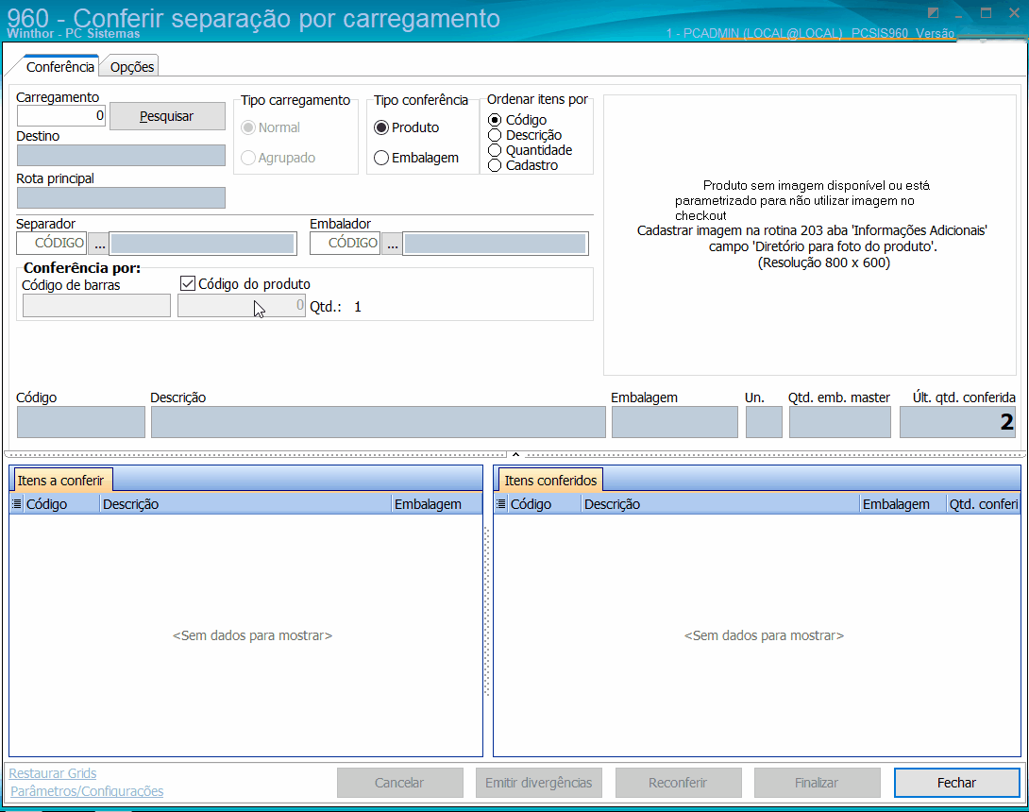Focus the Código do produto input field
This screenshot has width=1029, height=812.
tap(242, 306)
